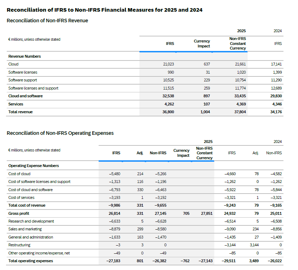Select the Total operating expenses row label
Screen dimensions: 298x270
31,261
